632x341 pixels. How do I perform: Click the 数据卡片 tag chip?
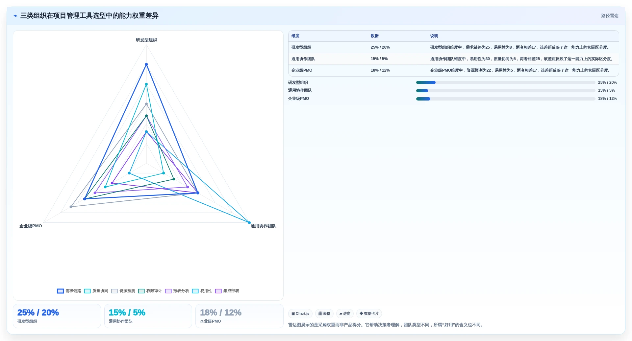pyautogui.click(x=369, y=314)
